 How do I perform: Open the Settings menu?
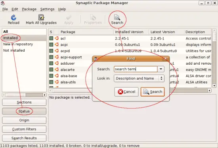(47, 9)
